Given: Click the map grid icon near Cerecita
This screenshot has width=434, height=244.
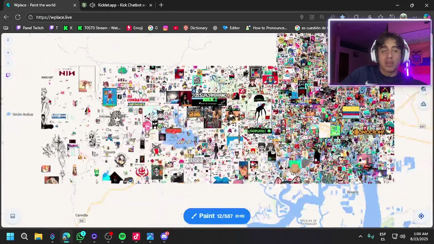Looking at the screenshot, I should 13,216.
